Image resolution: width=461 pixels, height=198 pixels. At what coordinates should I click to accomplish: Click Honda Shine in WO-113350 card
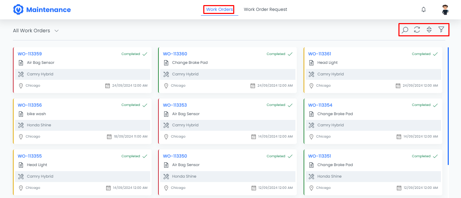tap(184, 176)
